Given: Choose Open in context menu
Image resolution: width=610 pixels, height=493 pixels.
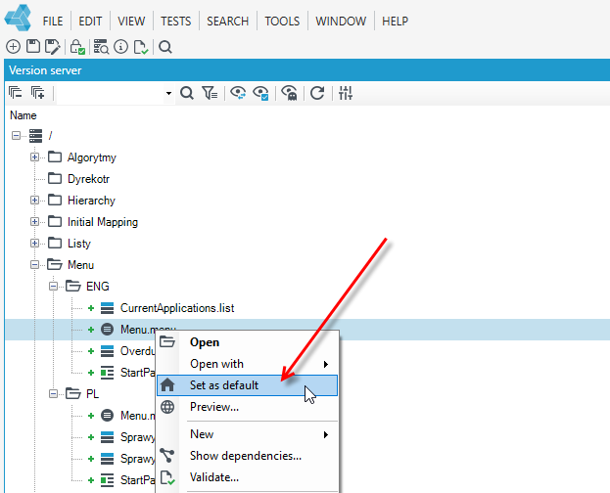Looking at the screenshot, I should click(248, 342).
